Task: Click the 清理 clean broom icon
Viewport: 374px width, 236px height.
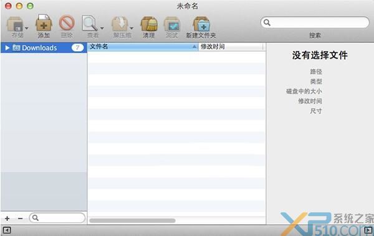Action: tap(149, 24)
